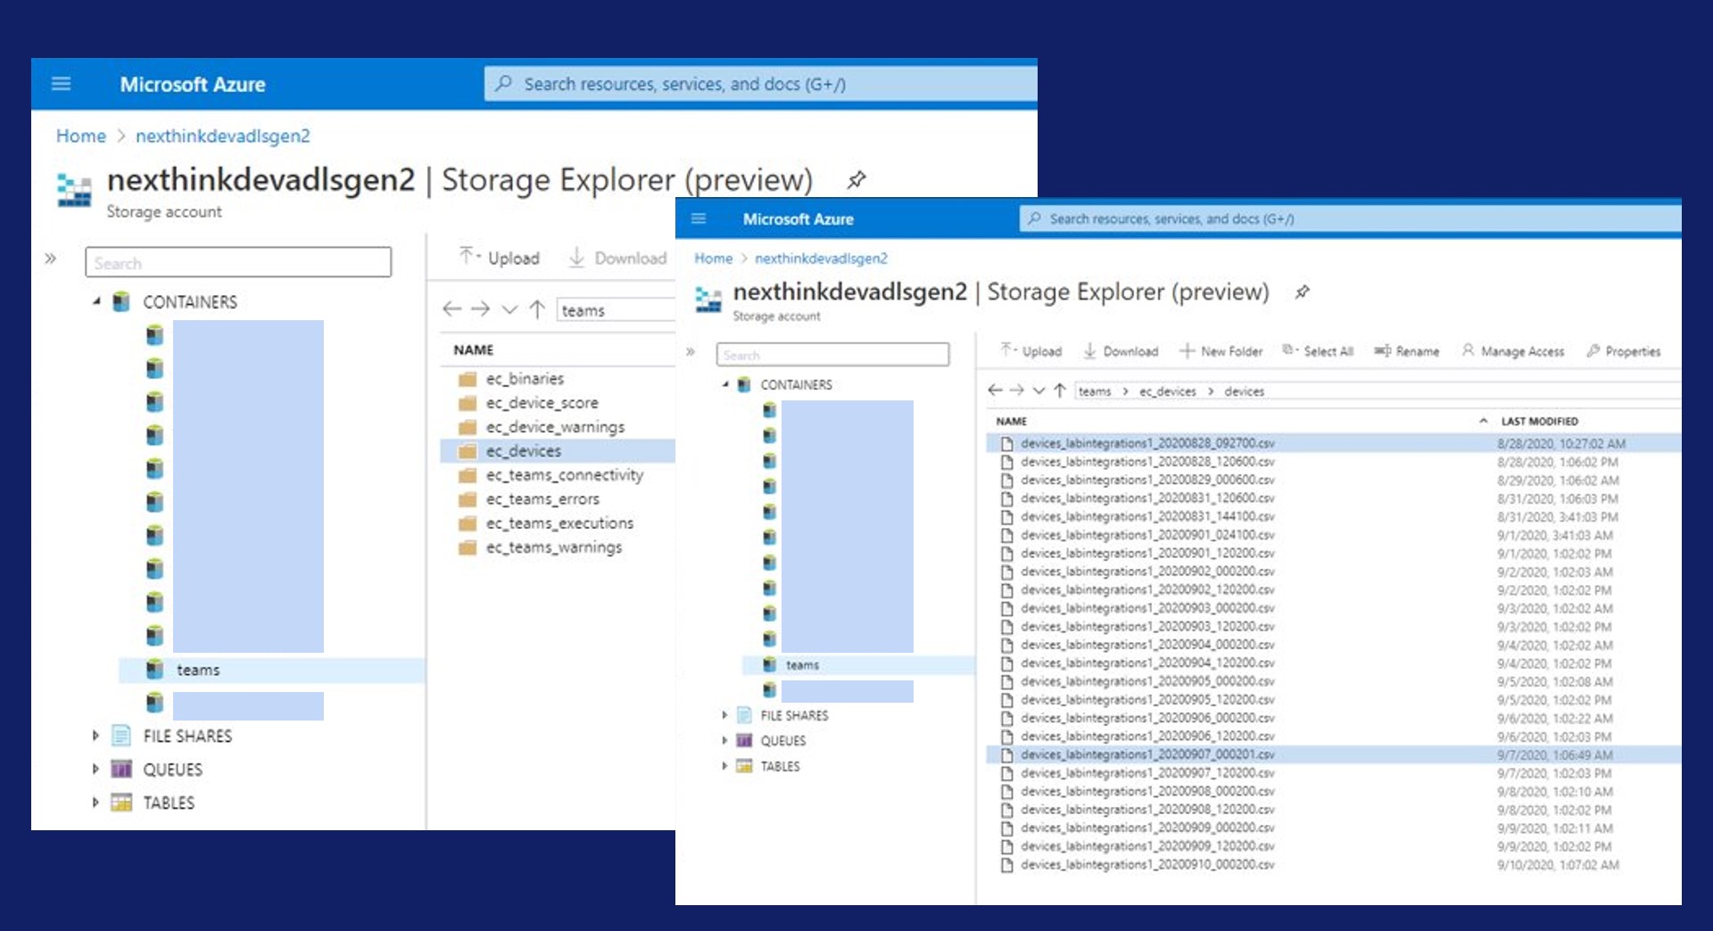This screenshot has height=931, width=1713.
Task: Open the Azure portal hamburger menu
Action: pyautogui.click(x=699, y=218)
